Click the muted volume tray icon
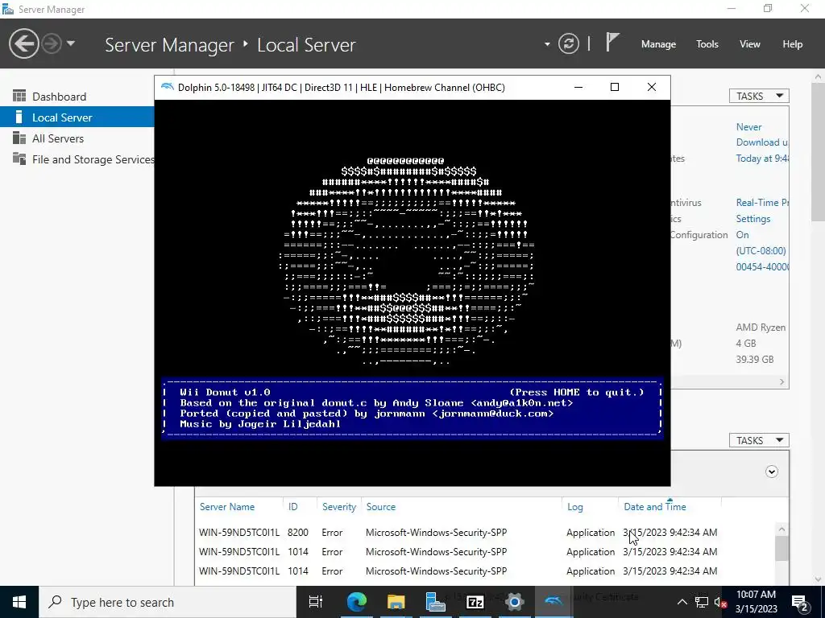 click(720, 602)
